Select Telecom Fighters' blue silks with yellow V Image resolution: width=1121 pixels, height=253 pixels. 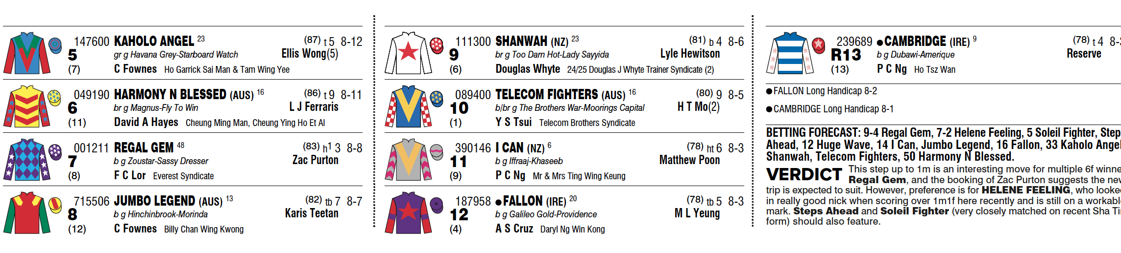[408, 106]
